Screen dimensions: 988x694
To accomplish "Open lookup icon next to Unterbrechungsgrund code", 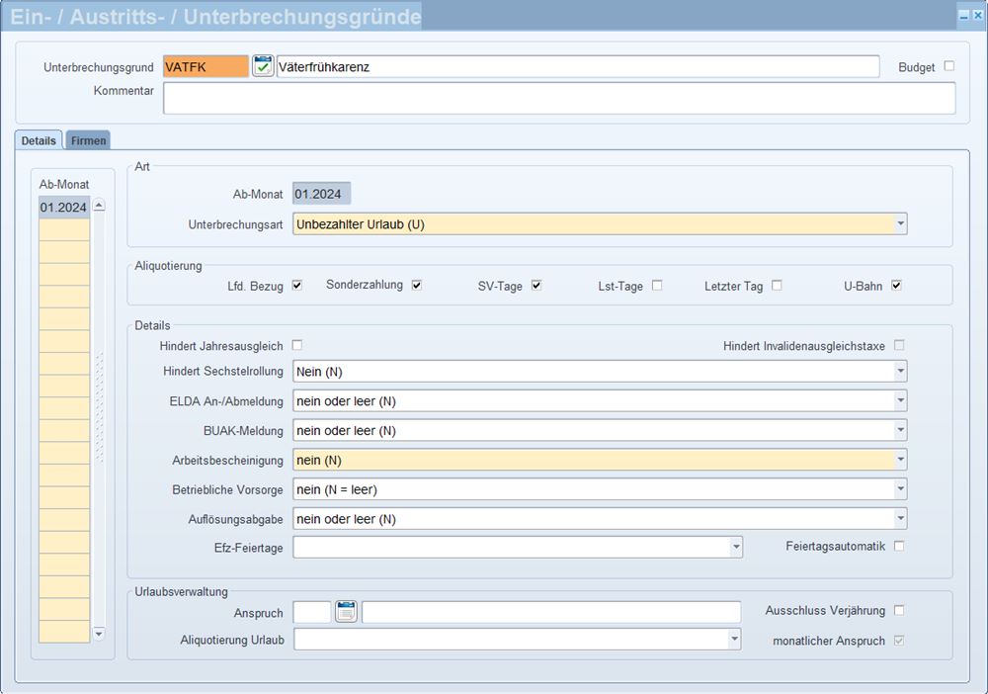I will [x=263, y=66].
